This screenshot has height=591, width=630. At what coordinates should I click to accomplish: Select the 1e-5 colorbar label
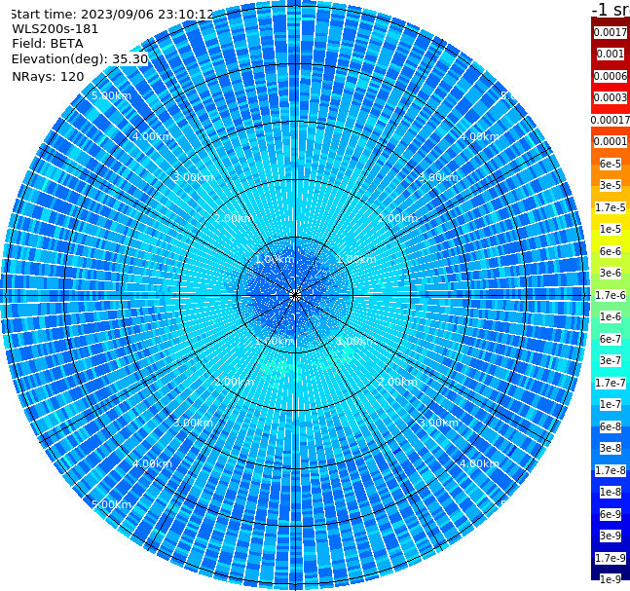611,229
